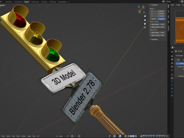Open pivot point dropdown
184x138 pixels.
click(68, 136)
